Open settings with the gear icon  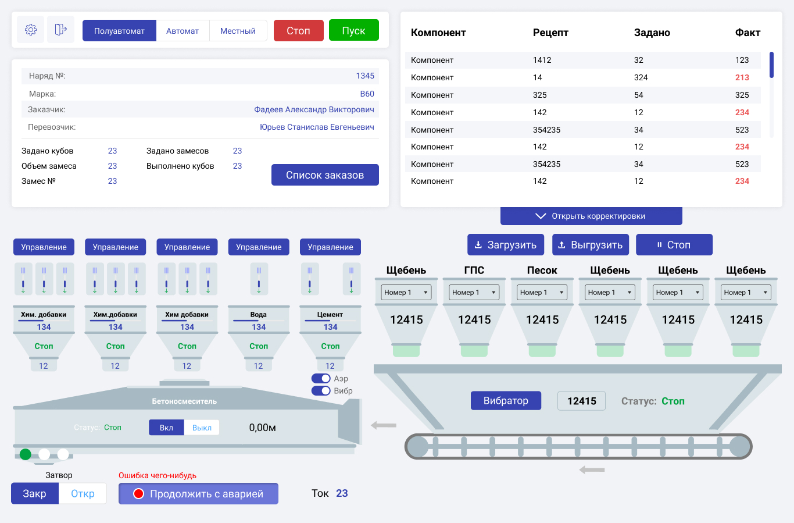pyautogui.click(x=31, y=30)
